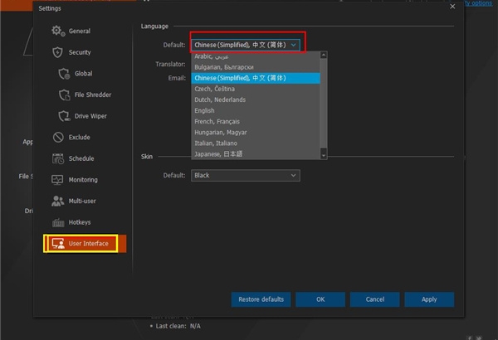Click the Drive Wiper shield icon
Viewport: 498px width, 340px height.
65,116
